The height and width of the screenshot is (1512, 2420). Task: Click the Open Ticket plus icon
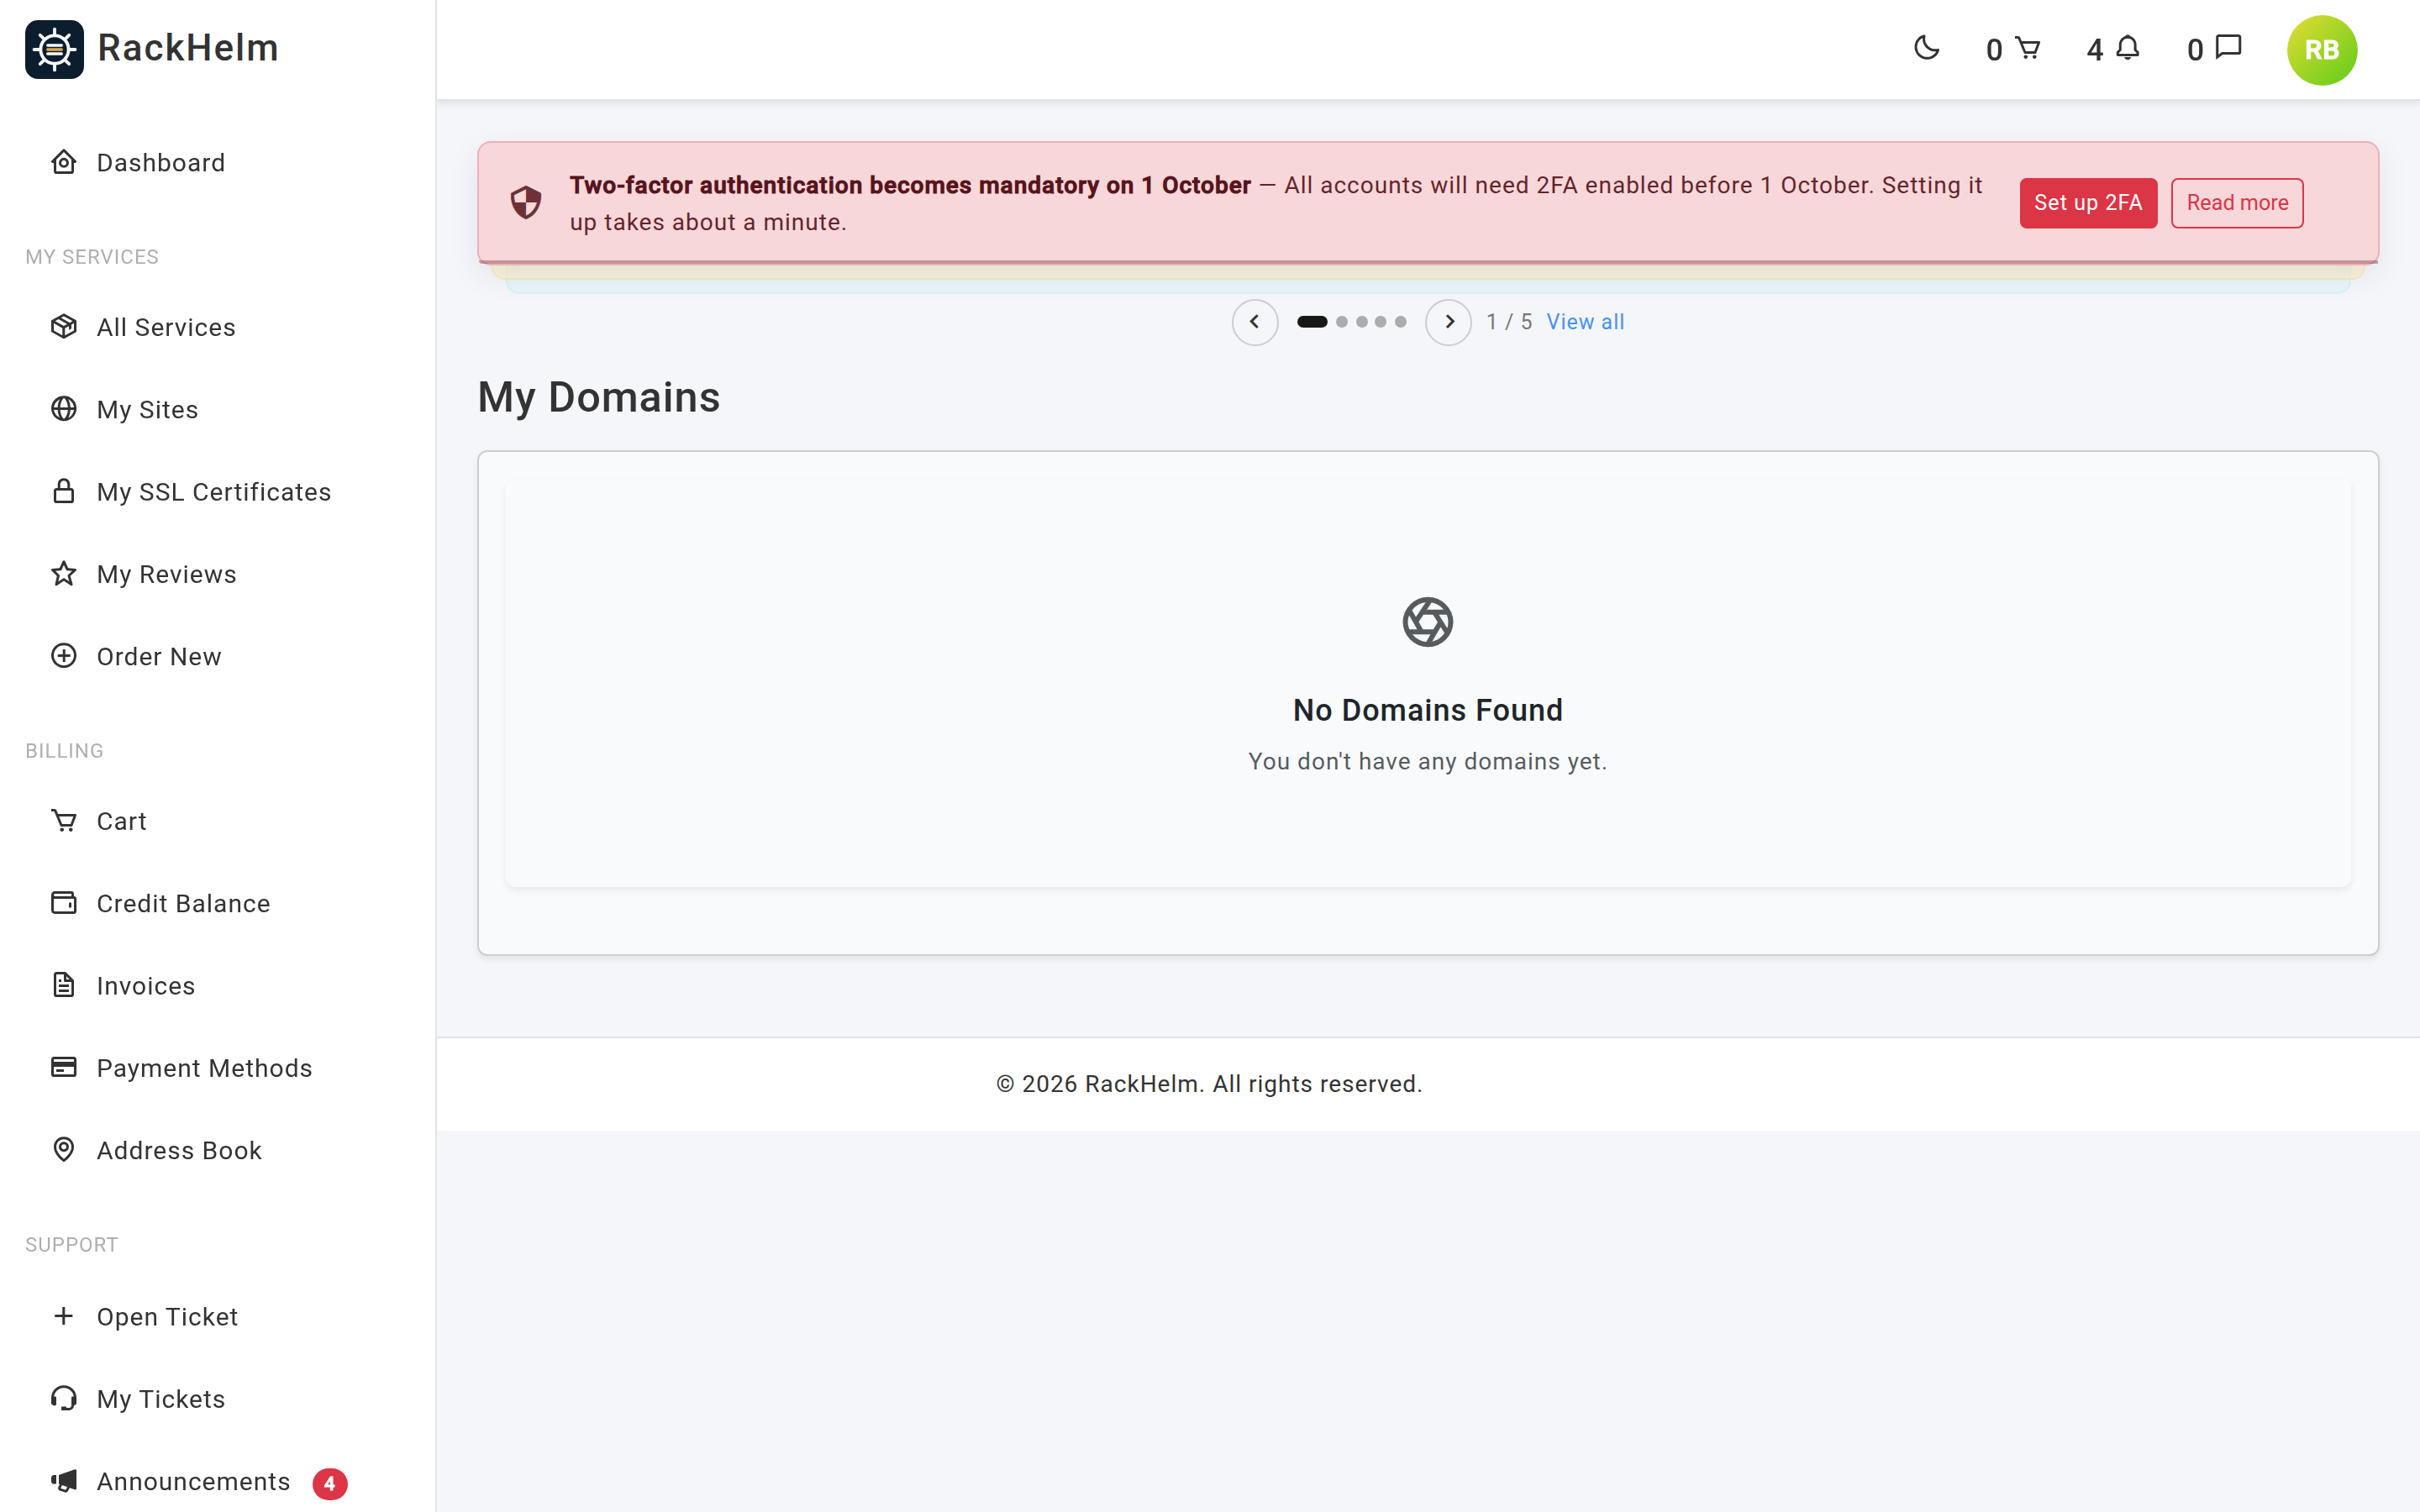64,1316
